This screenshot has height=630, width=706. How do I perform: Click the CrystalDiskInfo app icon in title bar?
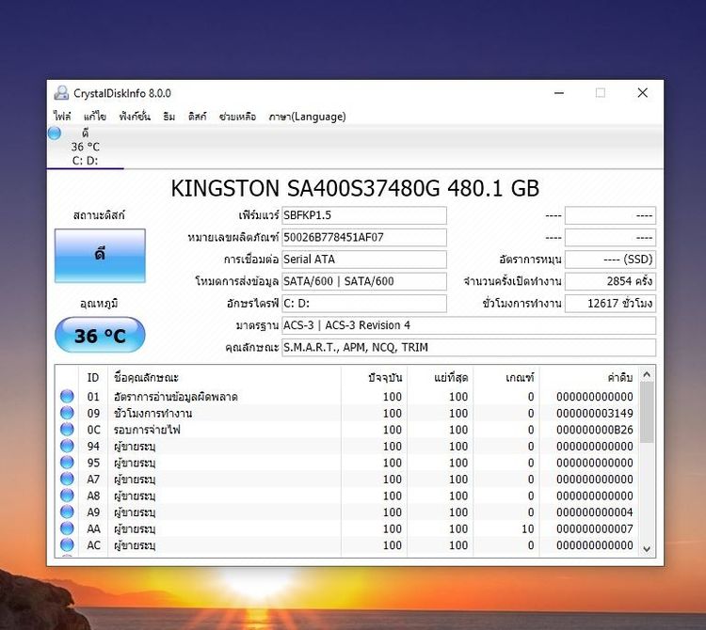tap(61, 93)
